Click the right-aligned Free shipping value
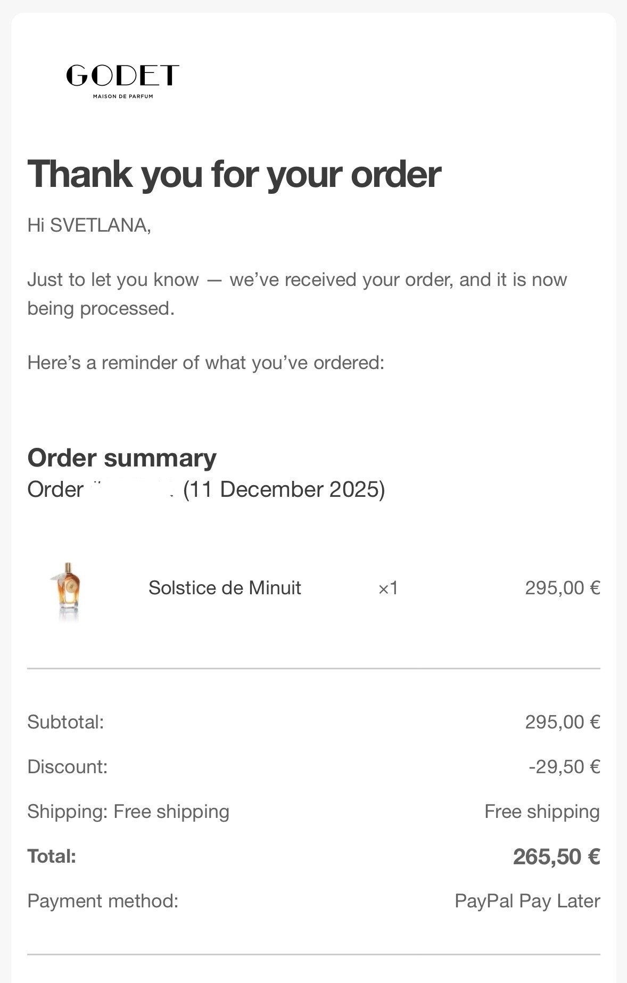Viewport: 627px width, 983px height. coord(542,812)
